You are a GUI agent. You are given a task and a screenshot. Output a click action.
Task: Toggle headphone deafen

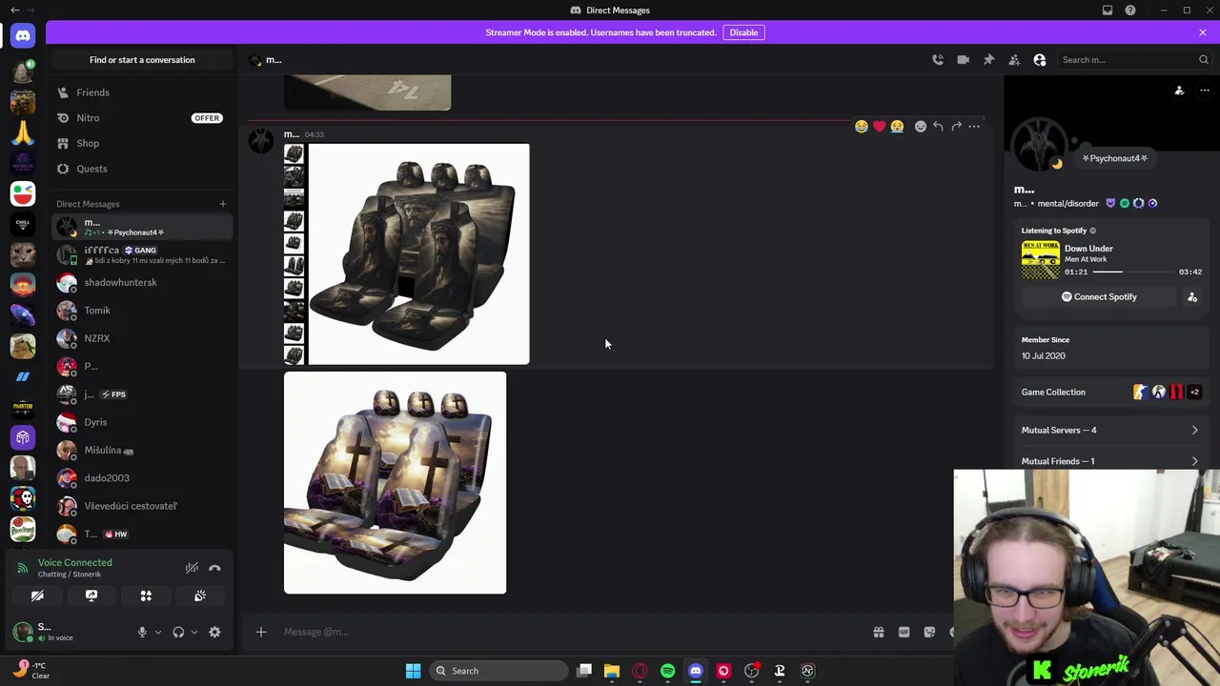click(178, 633)
